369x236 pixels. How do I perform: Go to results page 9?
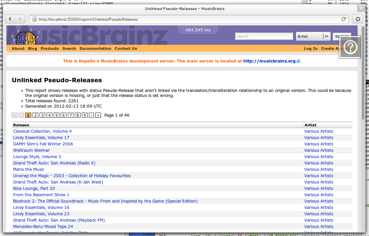85,115
